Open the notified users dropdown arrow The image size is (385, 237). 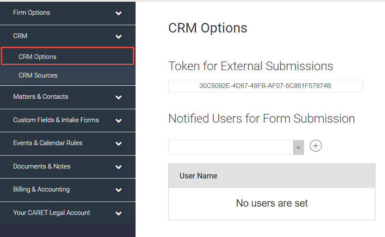tap(299, 148)
